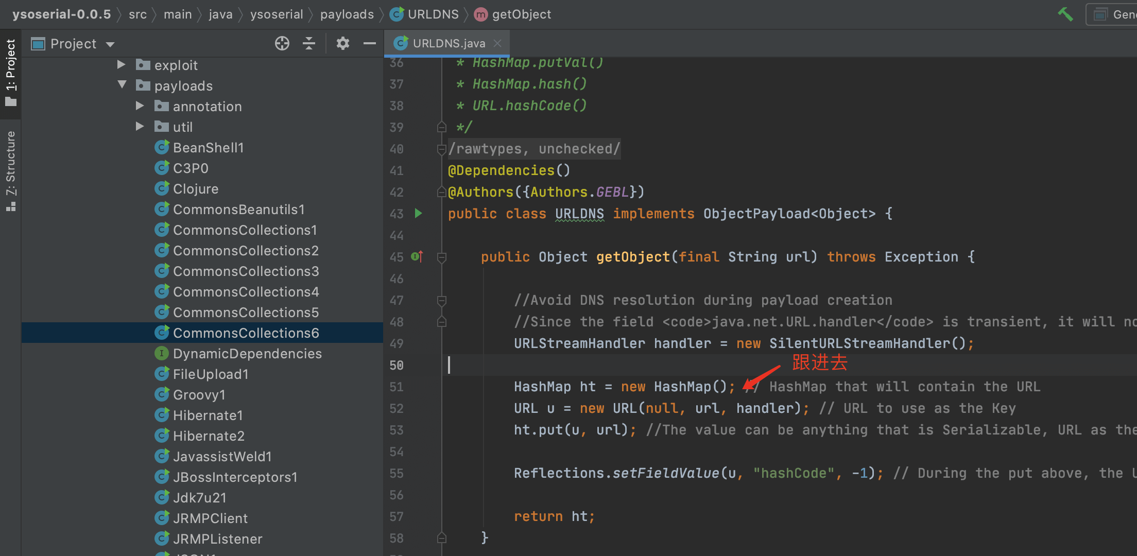The image size is (1137, 556).
Task: Collapse the payloads folder
Action: point(122,85)
